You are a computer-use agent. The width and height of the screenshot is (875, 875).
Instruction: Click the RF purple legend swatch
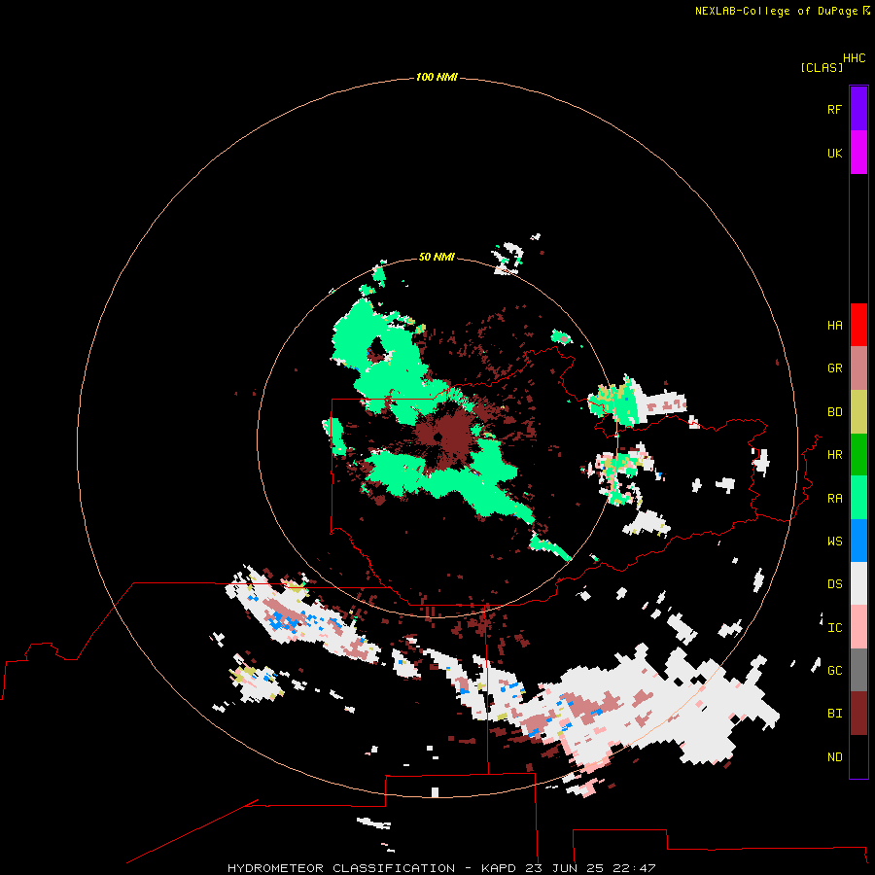[858, 109]
